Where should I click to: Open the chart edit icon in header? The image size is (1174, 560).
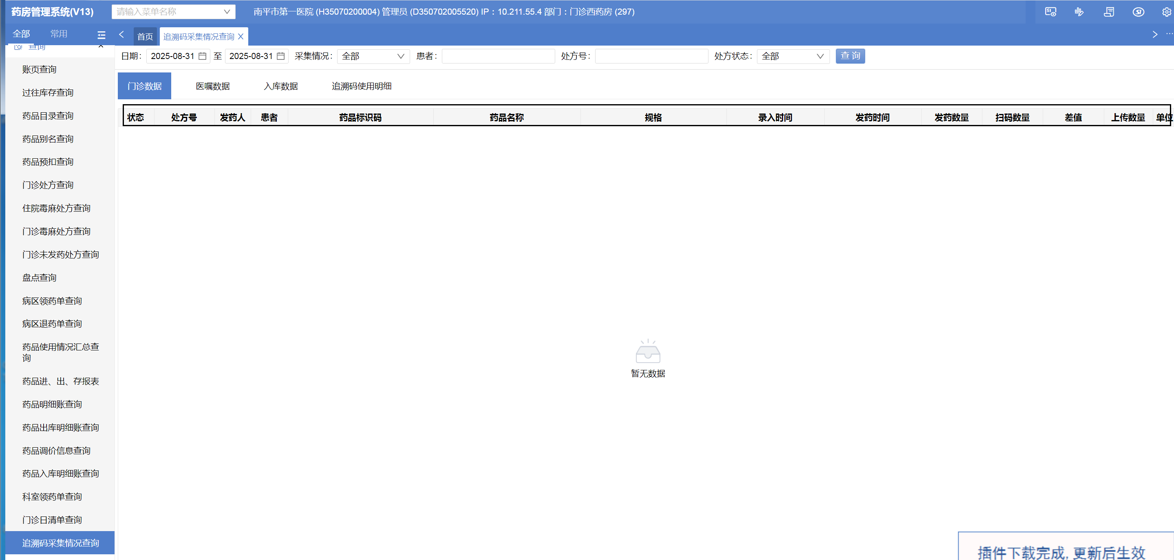click(1079, 12)
